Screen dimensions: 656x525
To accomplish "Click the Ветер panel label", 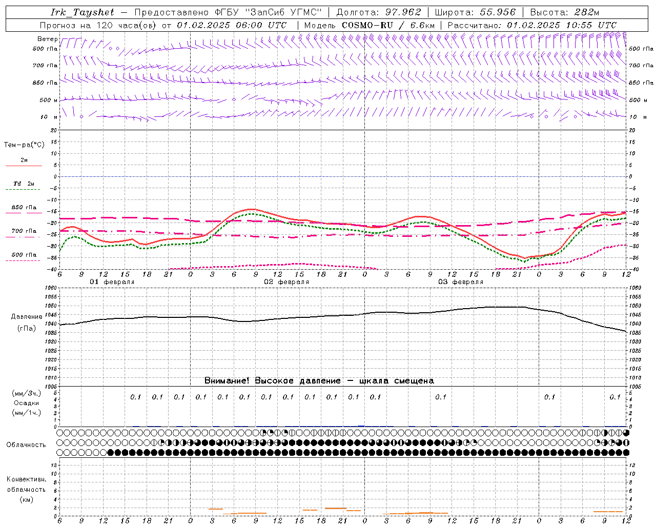I will click(x=47, y=39).
